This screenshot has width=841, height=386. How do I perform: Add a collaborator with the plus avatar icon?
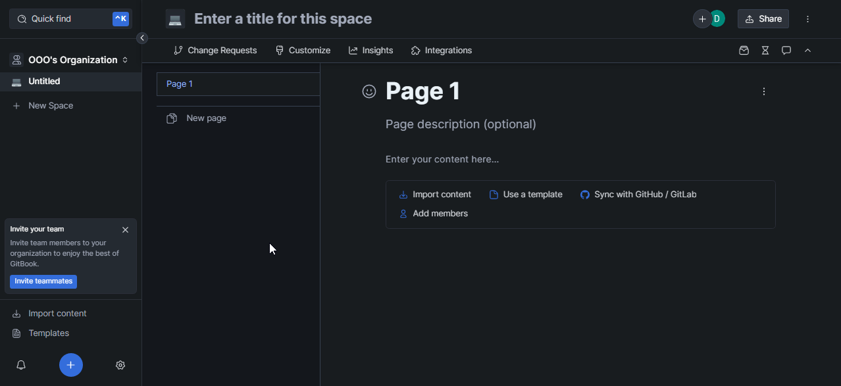click(x=701, y=19)
